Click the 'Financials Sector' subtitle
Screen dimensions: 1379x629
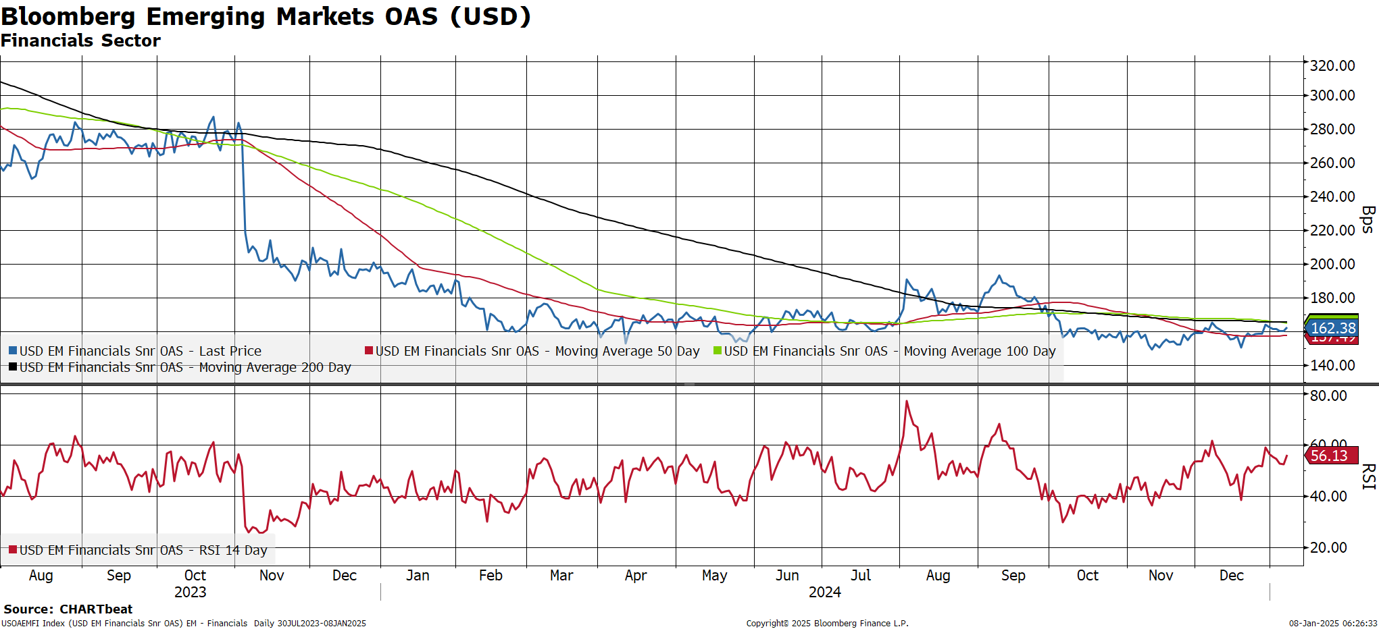click(80, 40)
